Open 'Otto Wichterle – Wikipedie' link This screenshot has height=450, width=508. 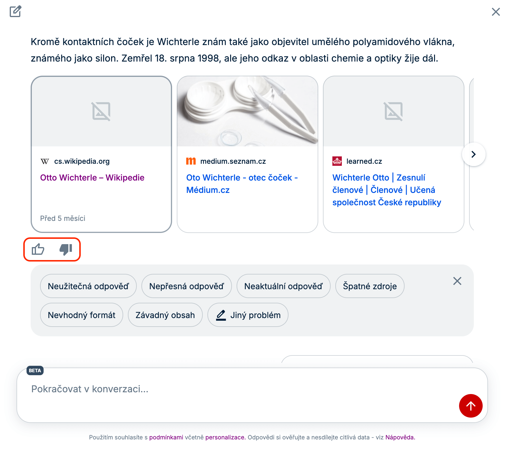[x=92, y=178]
